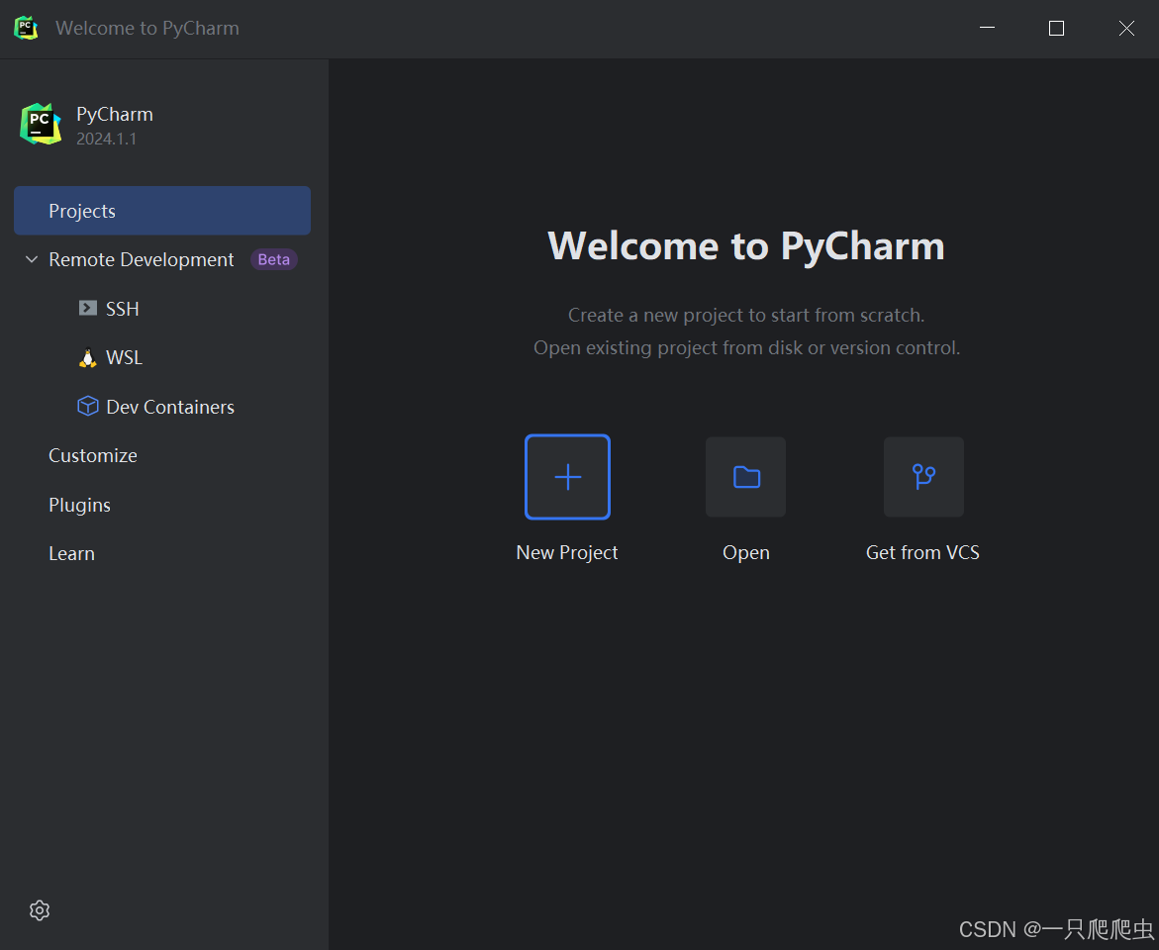Click the Get from VCS label
This screenshot has width=1159, height=950.
tap(922, 552)
